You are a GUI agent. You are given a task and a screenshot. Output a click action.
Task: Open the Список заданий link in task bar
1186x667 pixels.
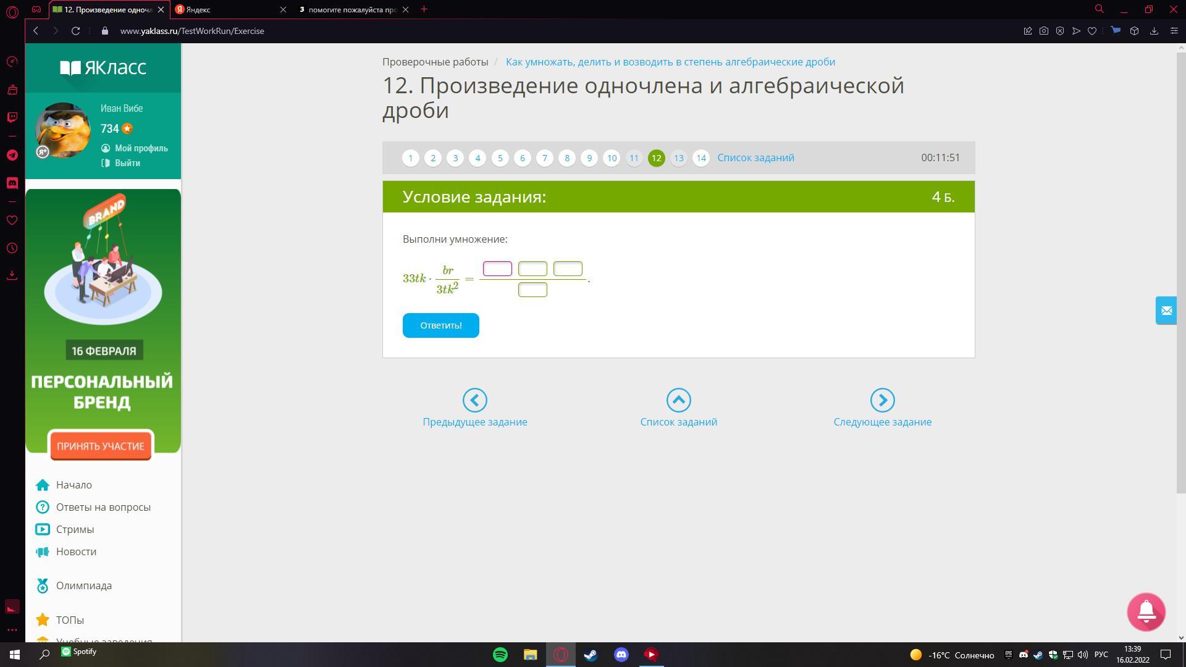(755, 158)
